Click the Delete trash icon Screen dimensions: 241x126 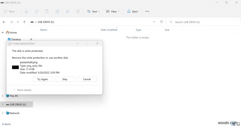[78, 12]
